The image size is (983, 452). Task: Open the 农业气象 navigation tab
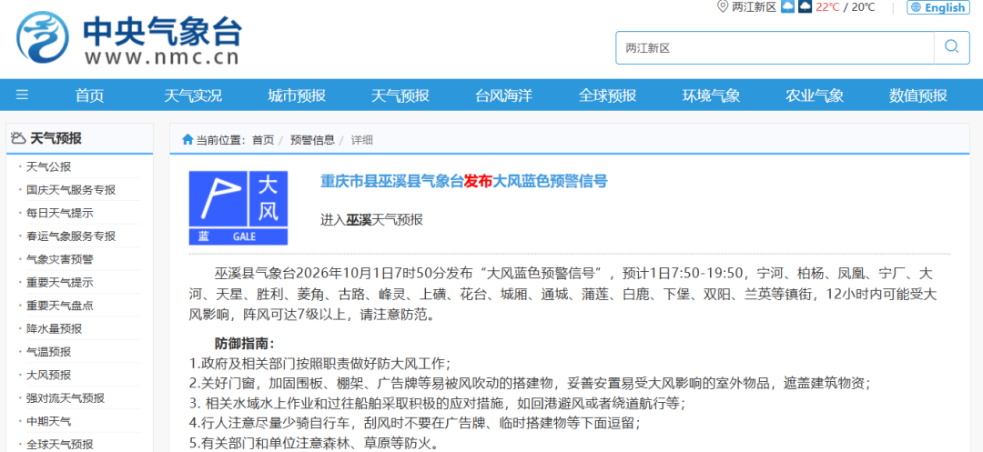(x=815, y=95)
